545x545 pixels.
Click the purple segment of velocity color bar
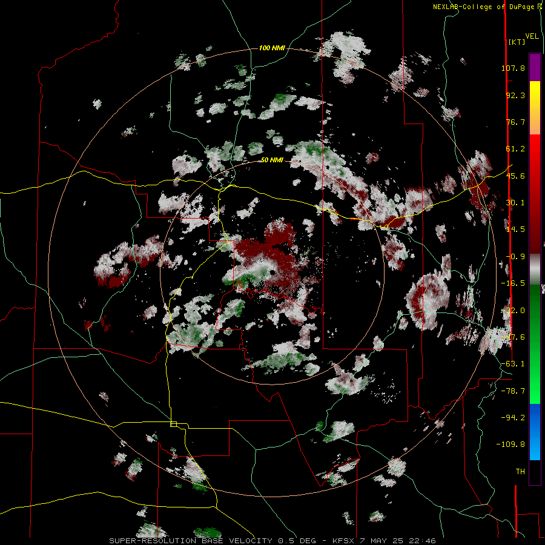click(535, 67)
